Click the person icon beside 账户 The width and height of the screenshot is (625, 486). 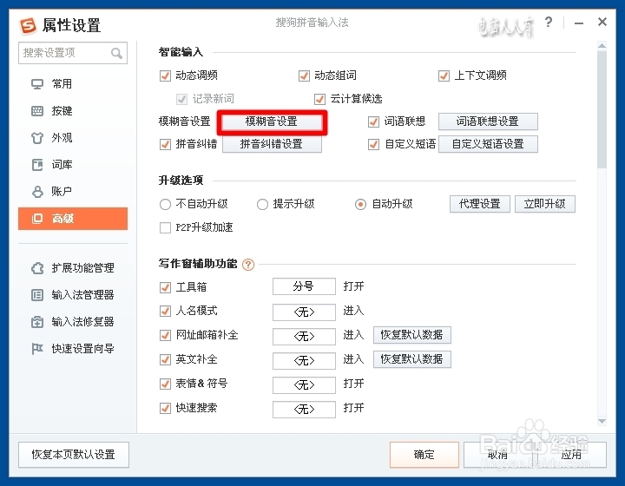(x=37, y=192)
